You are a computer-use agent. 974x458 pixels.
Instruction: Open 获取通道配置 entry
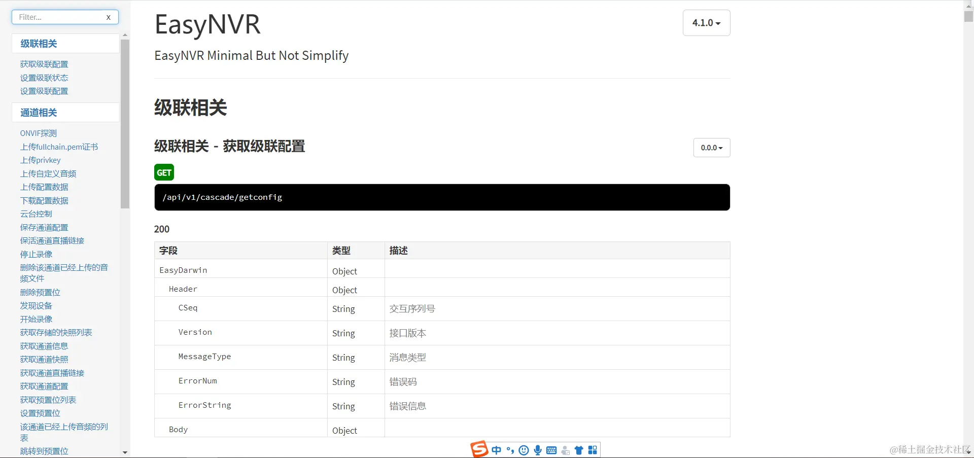tap(44, 386)
